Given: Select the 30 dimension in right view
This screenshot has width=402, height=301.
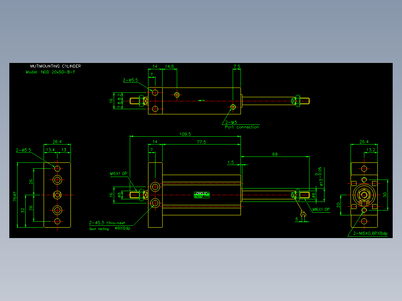Looking at the screenshot, I should (384, 195).
